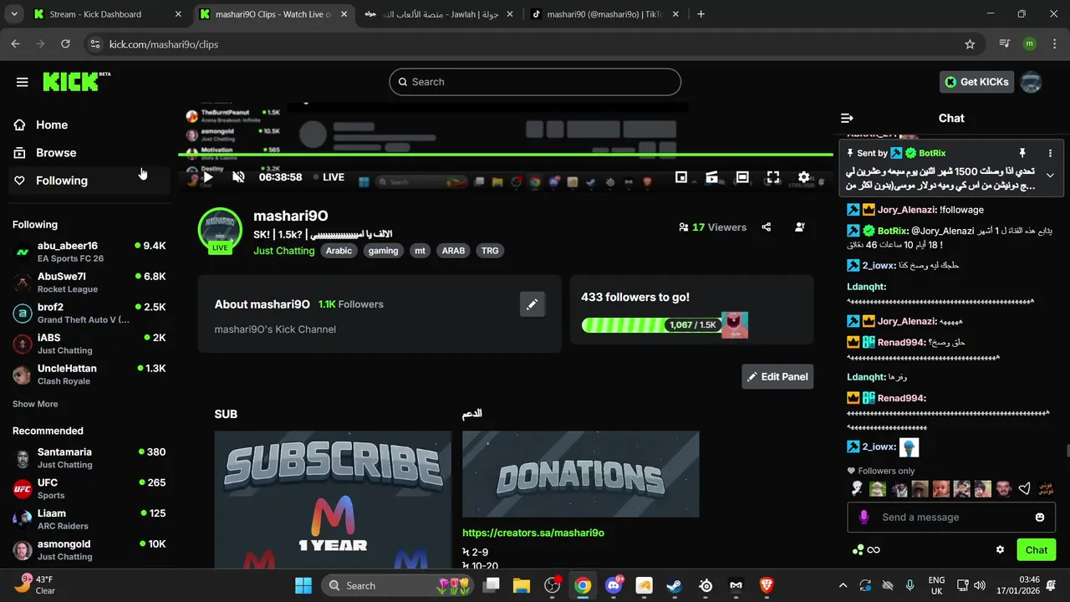
Task: Click the user follow icon beside share
Action: [x=800, y=227]
